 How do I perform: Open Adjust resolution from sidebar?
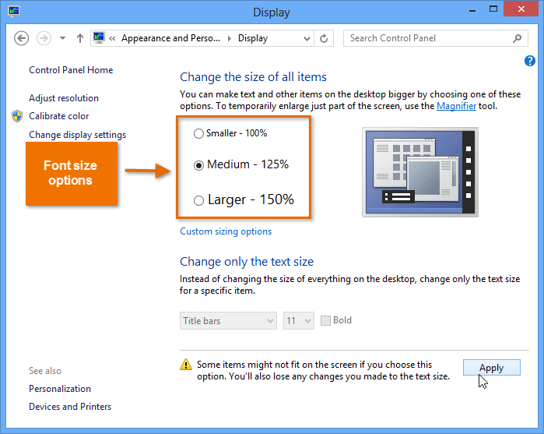(64, 98)
